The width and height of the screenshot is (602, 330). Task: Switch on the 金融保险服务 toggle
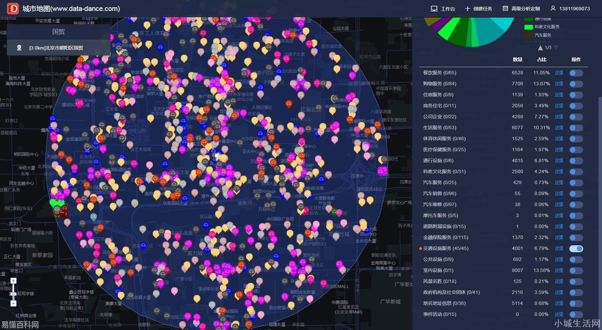pyautogui.click(x=576, y=238)
